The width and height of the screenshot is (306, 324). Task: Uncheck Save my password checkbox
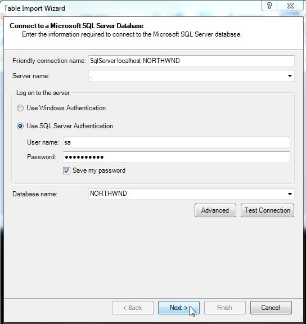point(66,170)
